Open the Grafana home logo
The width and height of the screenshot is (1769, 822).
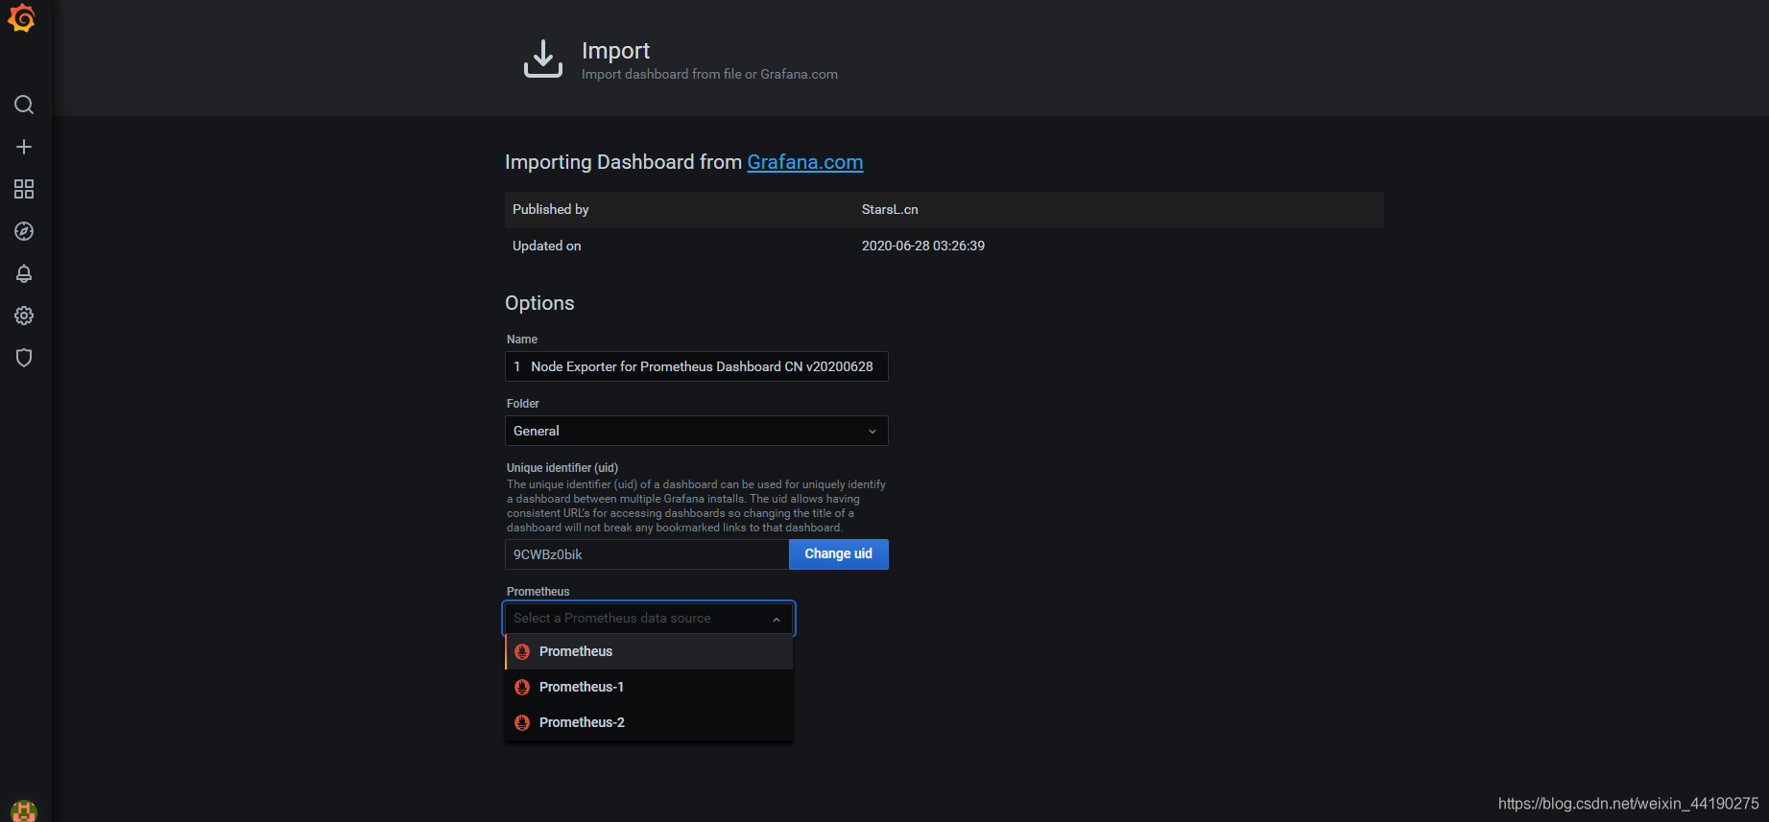pos(22,18)
